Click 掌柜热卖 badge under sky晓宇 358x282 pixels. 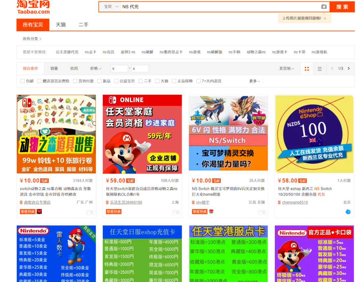(x=200, y=212)
